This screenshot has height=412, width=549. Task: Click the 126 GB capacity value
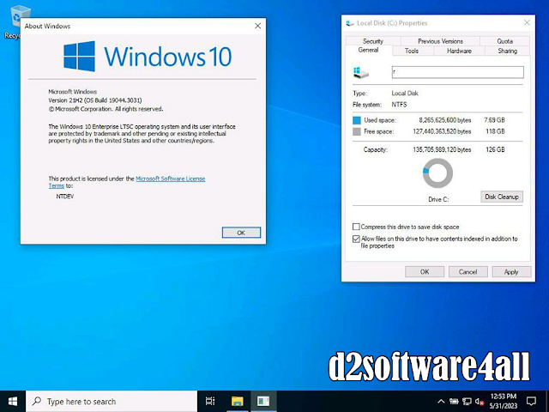coord(495,149)
